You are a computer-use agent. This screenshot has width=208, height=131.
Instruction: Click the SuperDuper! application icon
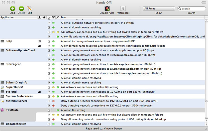[x=2, y=87]
